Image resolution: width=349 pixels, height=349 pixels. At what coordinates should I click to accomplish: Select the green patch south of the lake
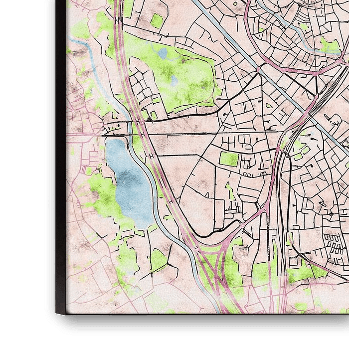pos(127,259)
